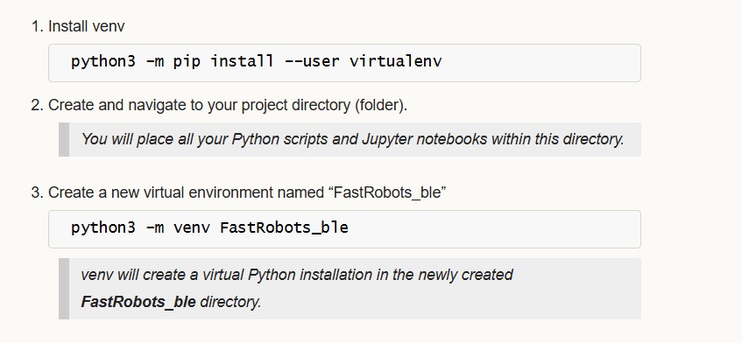Click the 'Install venv' step text

coord(86,26)
